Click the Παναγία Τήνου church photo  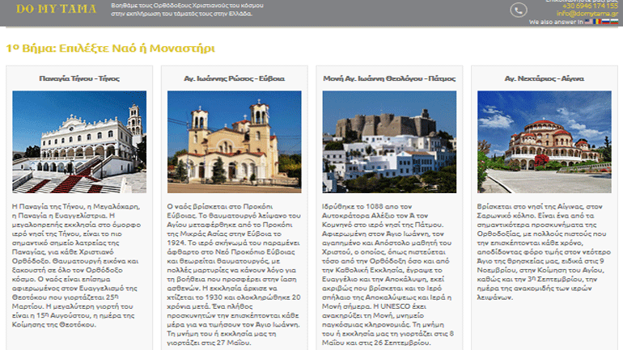point(79,141)
